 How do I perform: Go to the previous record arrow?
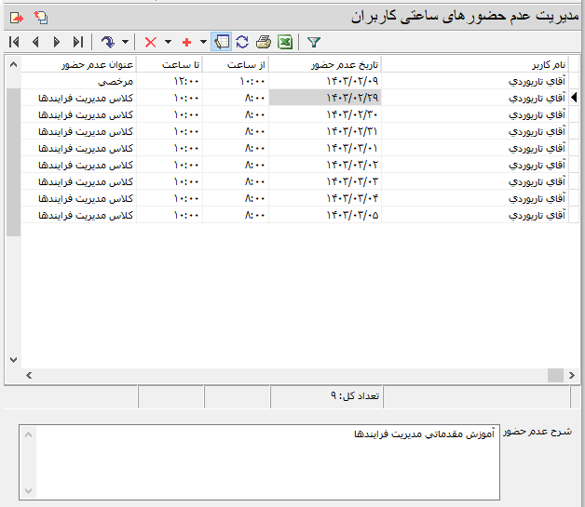pos(35,42)
